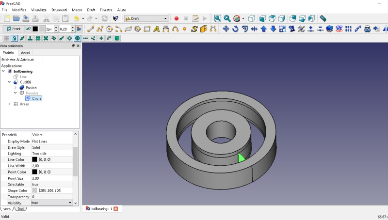Click the Scale tool icon
This screenshot has width=388, height=220.
(282, 29)
